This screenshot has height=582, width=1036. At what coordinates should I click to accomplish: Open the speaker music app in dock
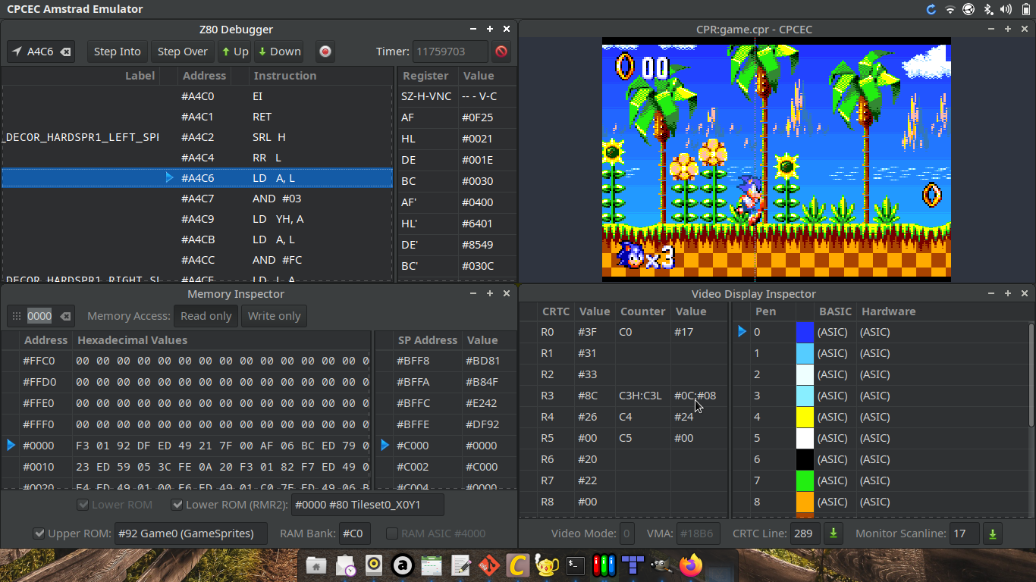pyautogui.click(x=374, y=565)
